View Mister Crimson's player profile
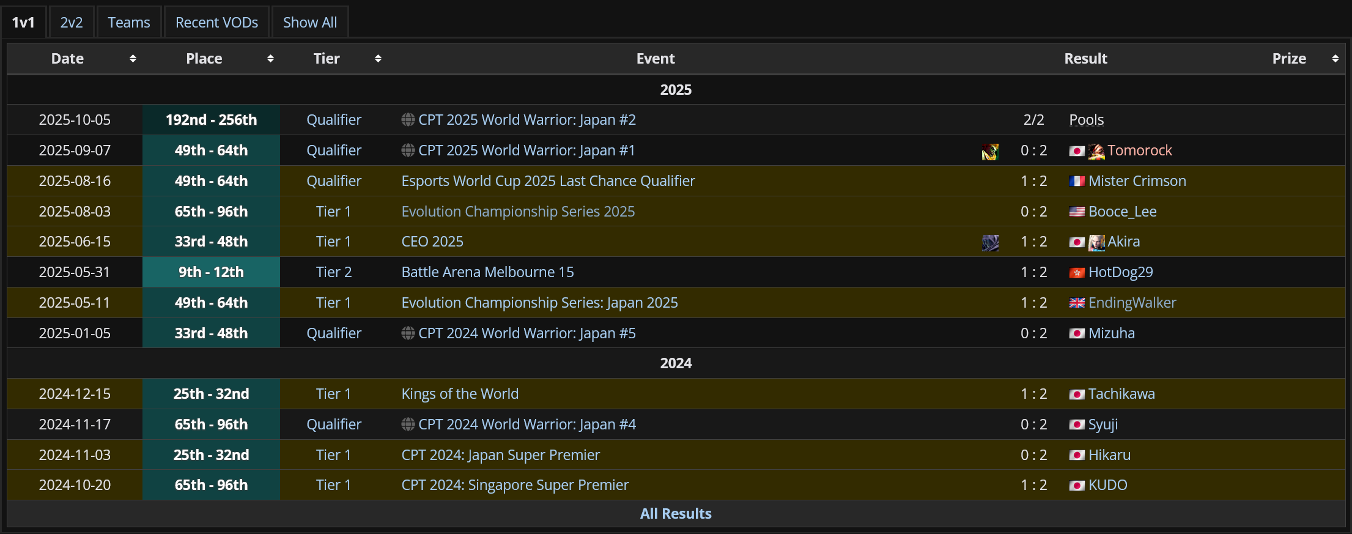Image resolution: width=1352 pixels, height=534 pixels. pos(1137,181)
